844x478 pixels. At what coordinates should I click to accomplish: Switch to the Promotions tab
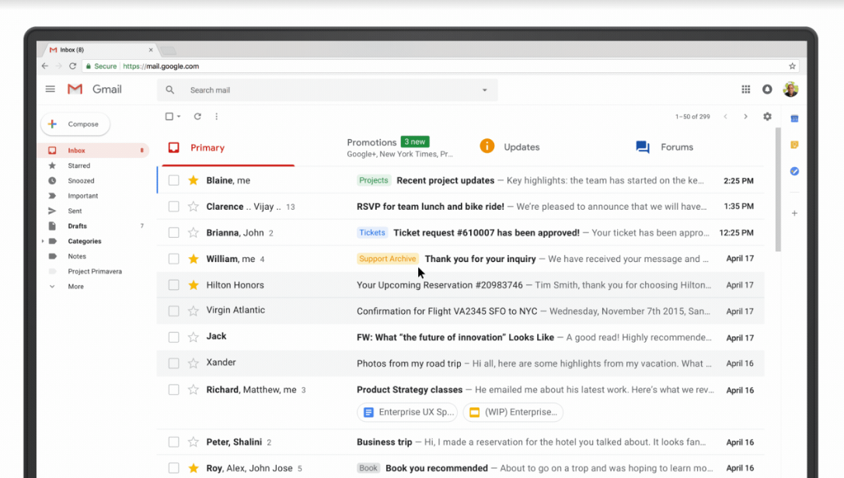tap(400, 148)
